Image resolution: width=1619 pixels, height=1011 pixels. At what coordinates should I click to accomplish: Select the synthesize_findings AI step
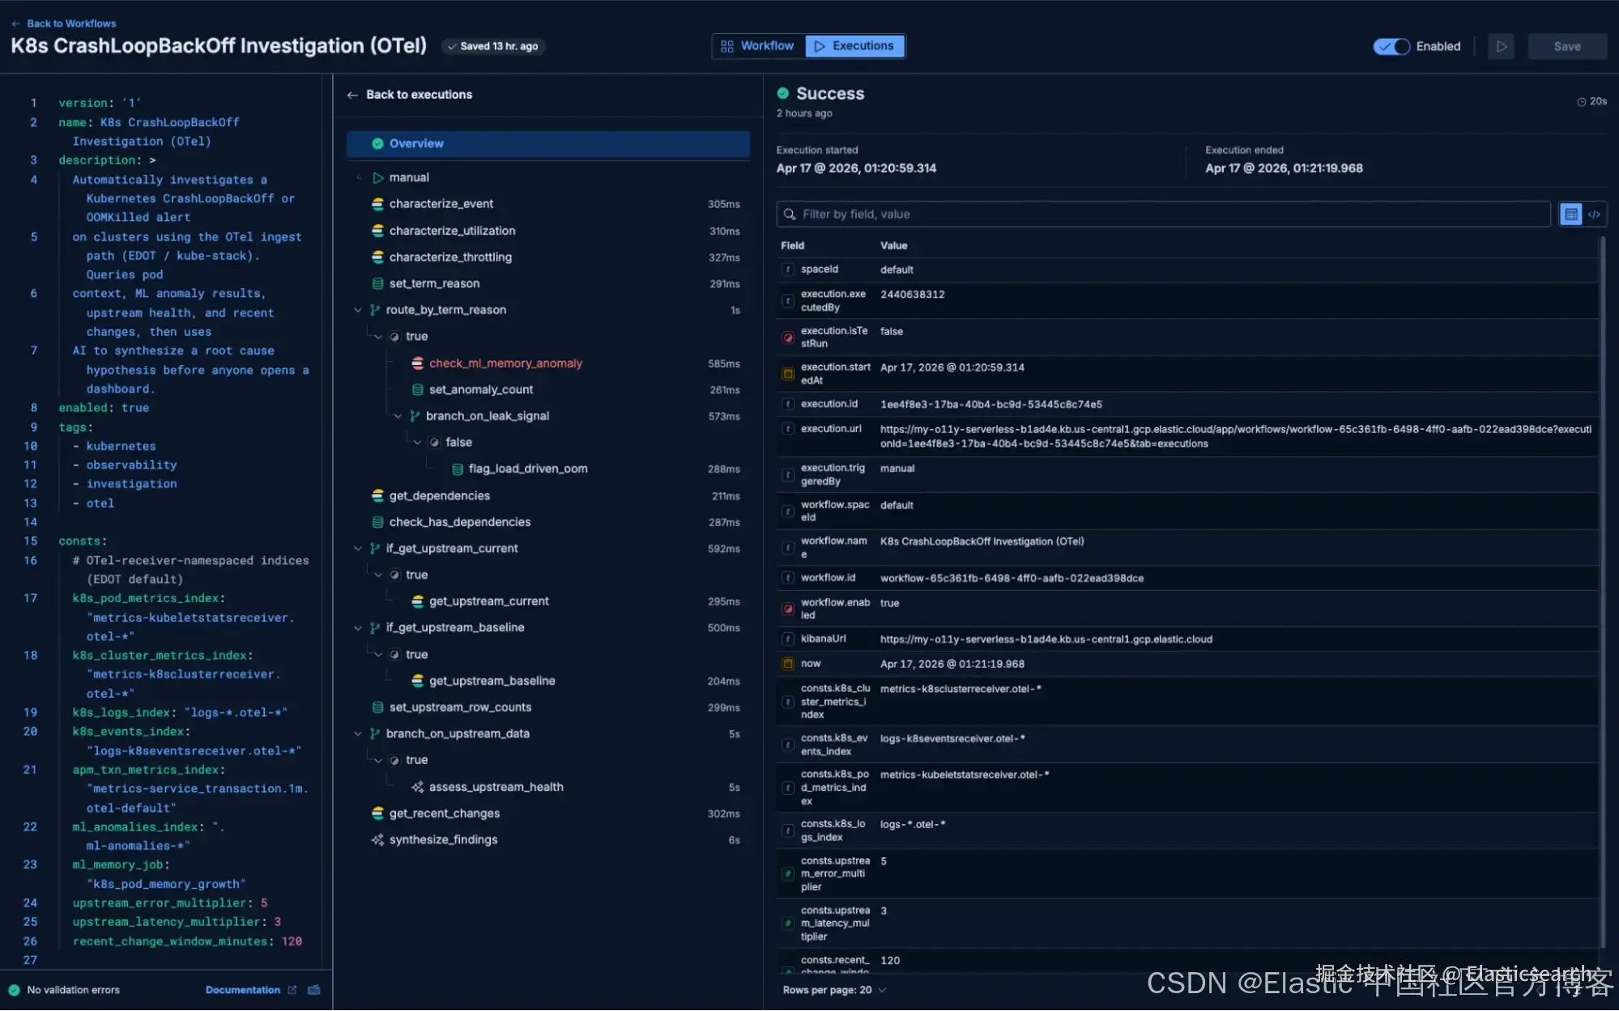443,840
